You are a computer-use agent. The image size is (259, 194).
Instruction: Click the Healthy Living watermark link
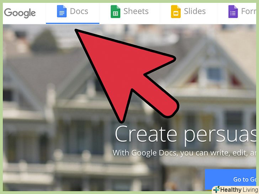[236, 190]
